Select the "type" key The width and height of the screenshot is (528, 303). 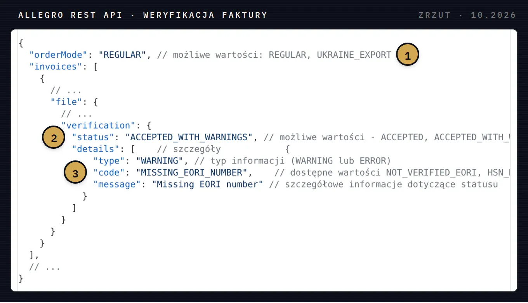109,161
